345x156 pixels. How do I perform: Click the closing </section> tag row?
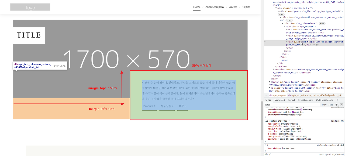point(281,67)
